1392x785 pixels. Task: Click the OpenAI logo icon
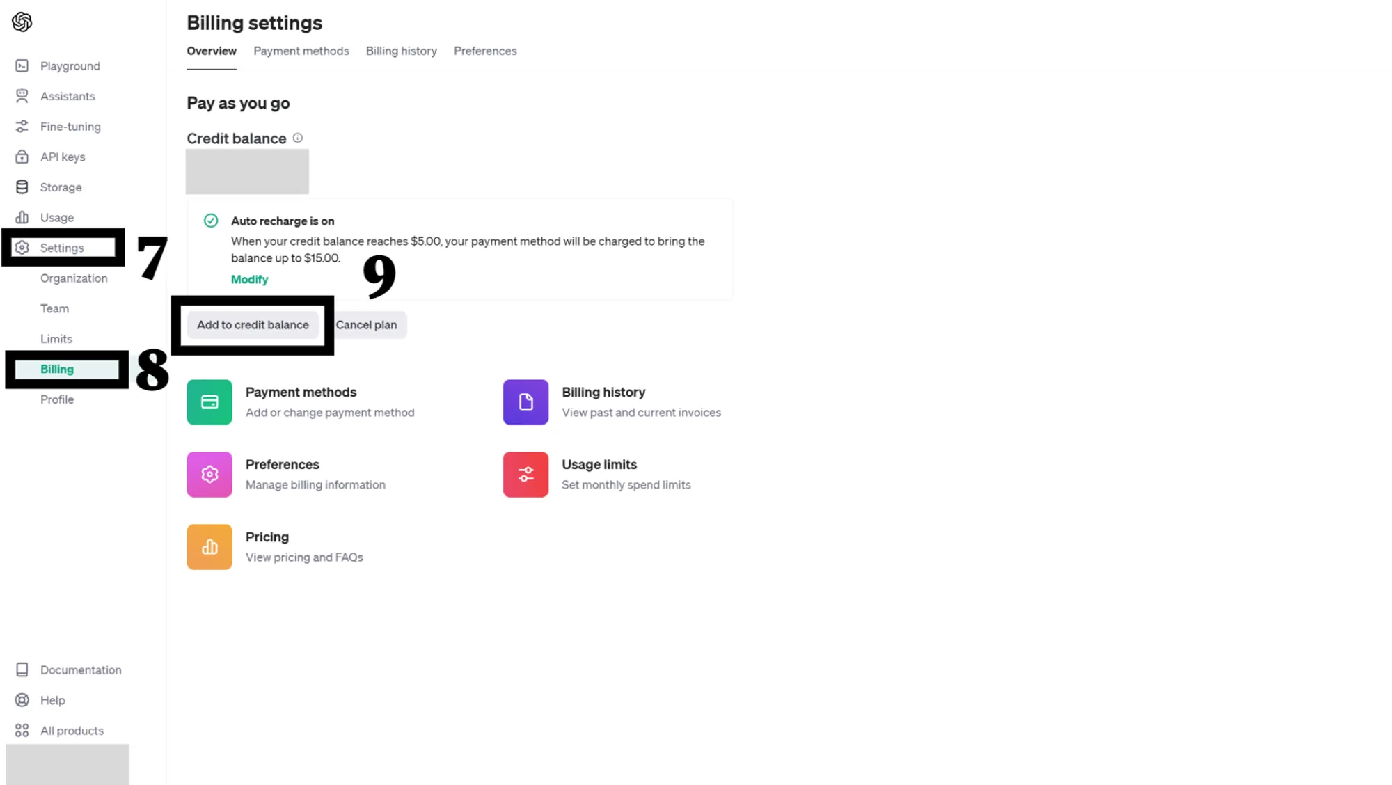click(22, 22)
